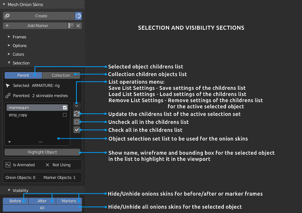Enable the strip_copy checkbox
The width and height of the screenshot is (302, 213).
65,115
